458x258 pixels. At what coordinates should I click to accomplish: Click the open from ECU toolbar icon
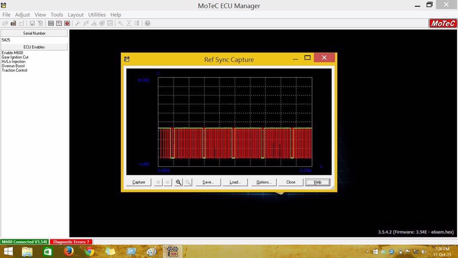pos(13,23)
